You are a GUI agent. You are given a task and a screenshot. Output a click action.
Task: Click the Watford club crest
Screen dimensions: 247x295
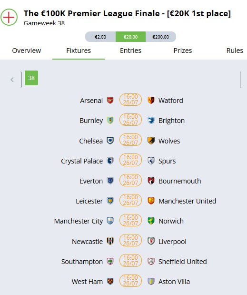point(151,100)
